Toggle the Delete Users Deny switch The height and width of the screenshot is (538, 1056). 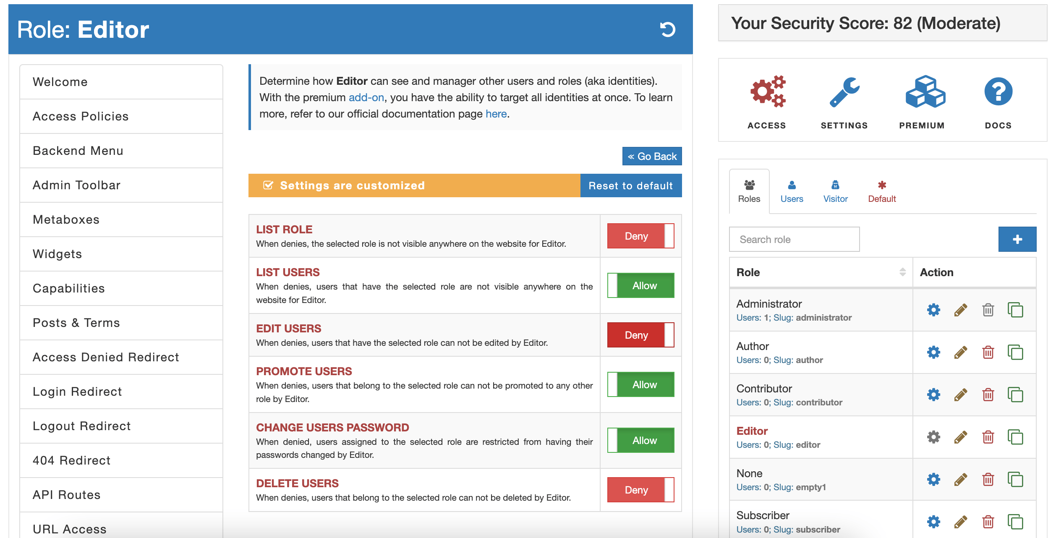click(640, 490)
